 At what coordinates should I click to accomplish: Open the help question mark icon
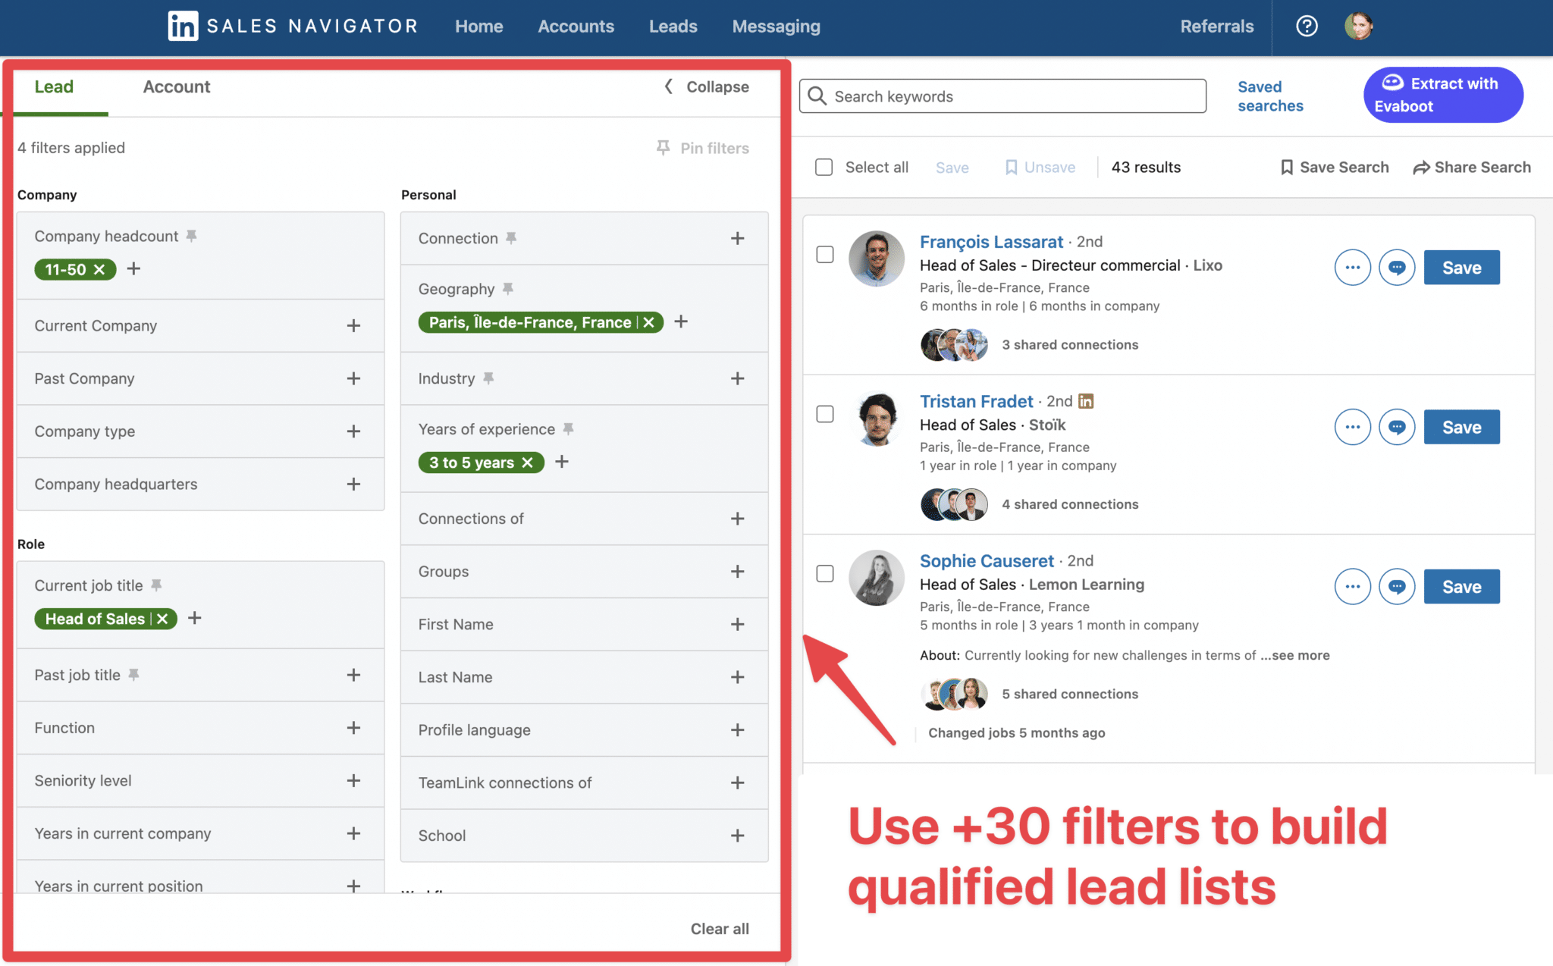click(1307, 26)
